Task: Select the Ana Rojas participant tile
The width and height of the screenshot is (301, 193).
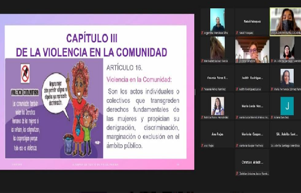Action: pyautogui.click(x=217, y=134)
